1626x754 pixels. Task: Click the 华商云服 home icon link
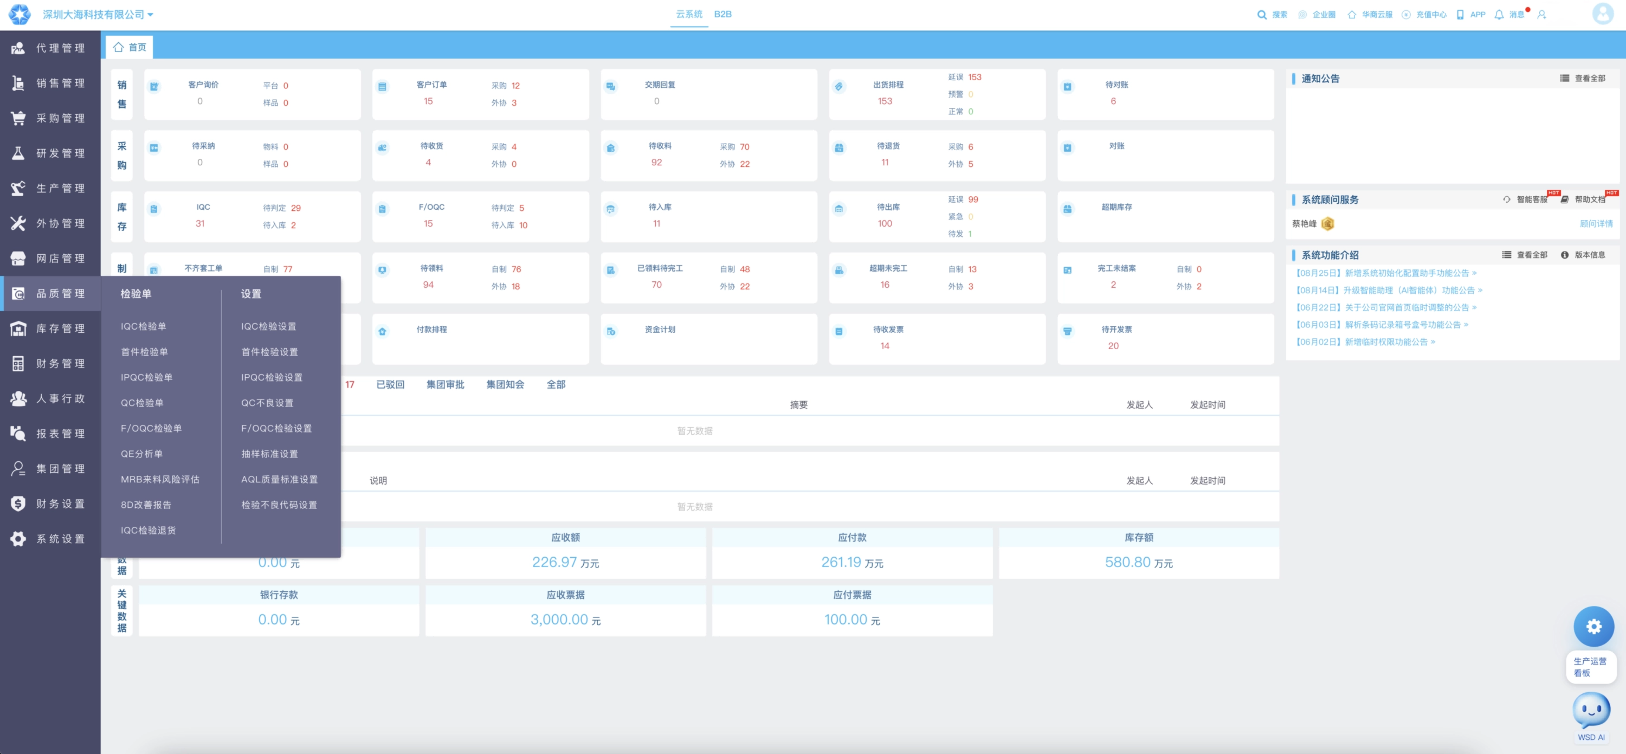click(x=1351, y=15)
